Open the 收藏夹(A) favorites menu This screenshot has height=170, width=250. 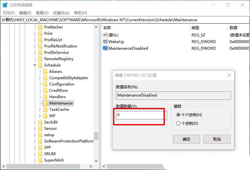pos(61,13)
